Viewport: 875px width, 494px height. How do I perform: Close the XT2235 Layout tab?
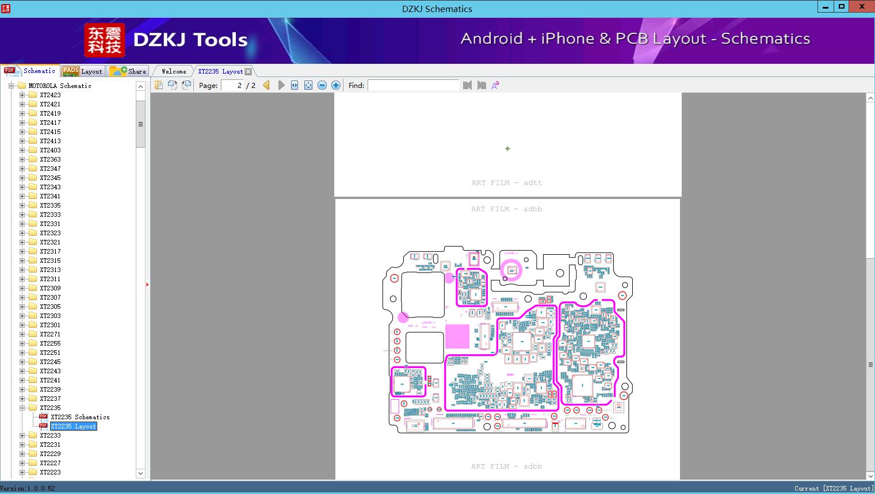(248, 71)
